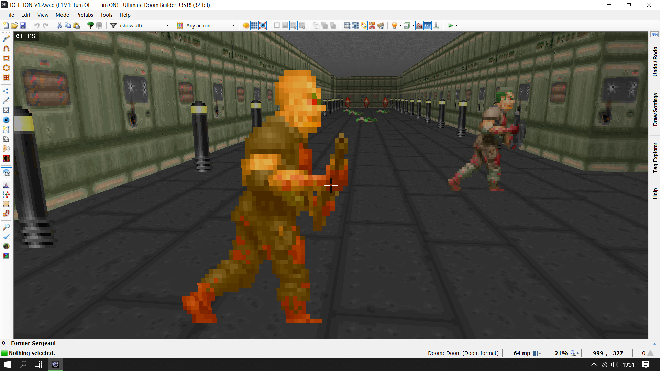Undo the last action
660x371 pixels.
[x=37, y=25]
